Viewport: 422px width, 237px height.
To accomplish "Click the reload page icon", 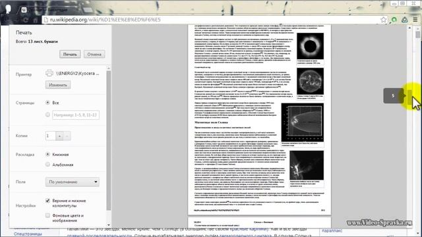I will (26, 20).
